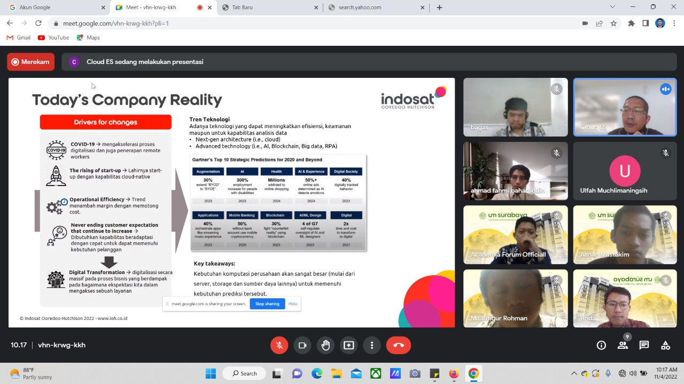Open the Mail app on the taskbar
This screenshot has width=684, height=384.
[x=356, y=373]
